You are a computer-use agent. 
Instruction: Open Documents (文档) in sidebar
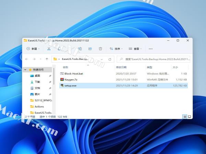(x=37, y=88)
